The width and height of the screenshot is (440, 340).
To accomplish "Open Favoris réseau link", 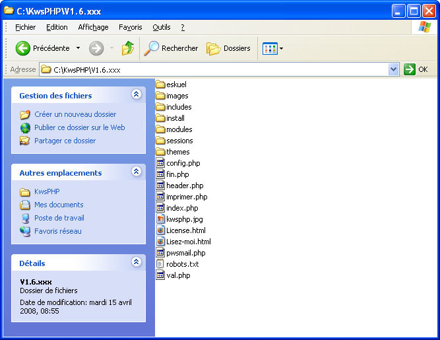I will pos(58,231).
